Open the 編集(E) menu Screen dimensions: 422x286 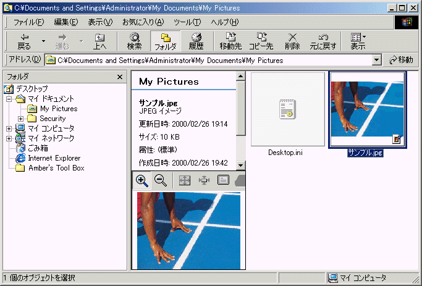pyautogui.click(x=66, y=22)
